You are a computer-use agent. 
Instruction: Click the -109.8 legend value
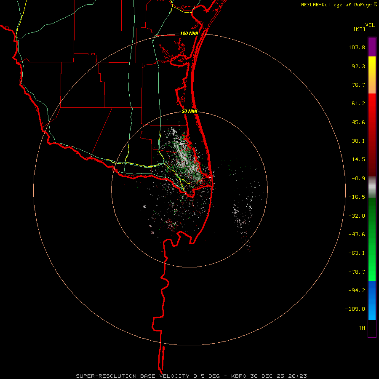[x=355, y=309]
